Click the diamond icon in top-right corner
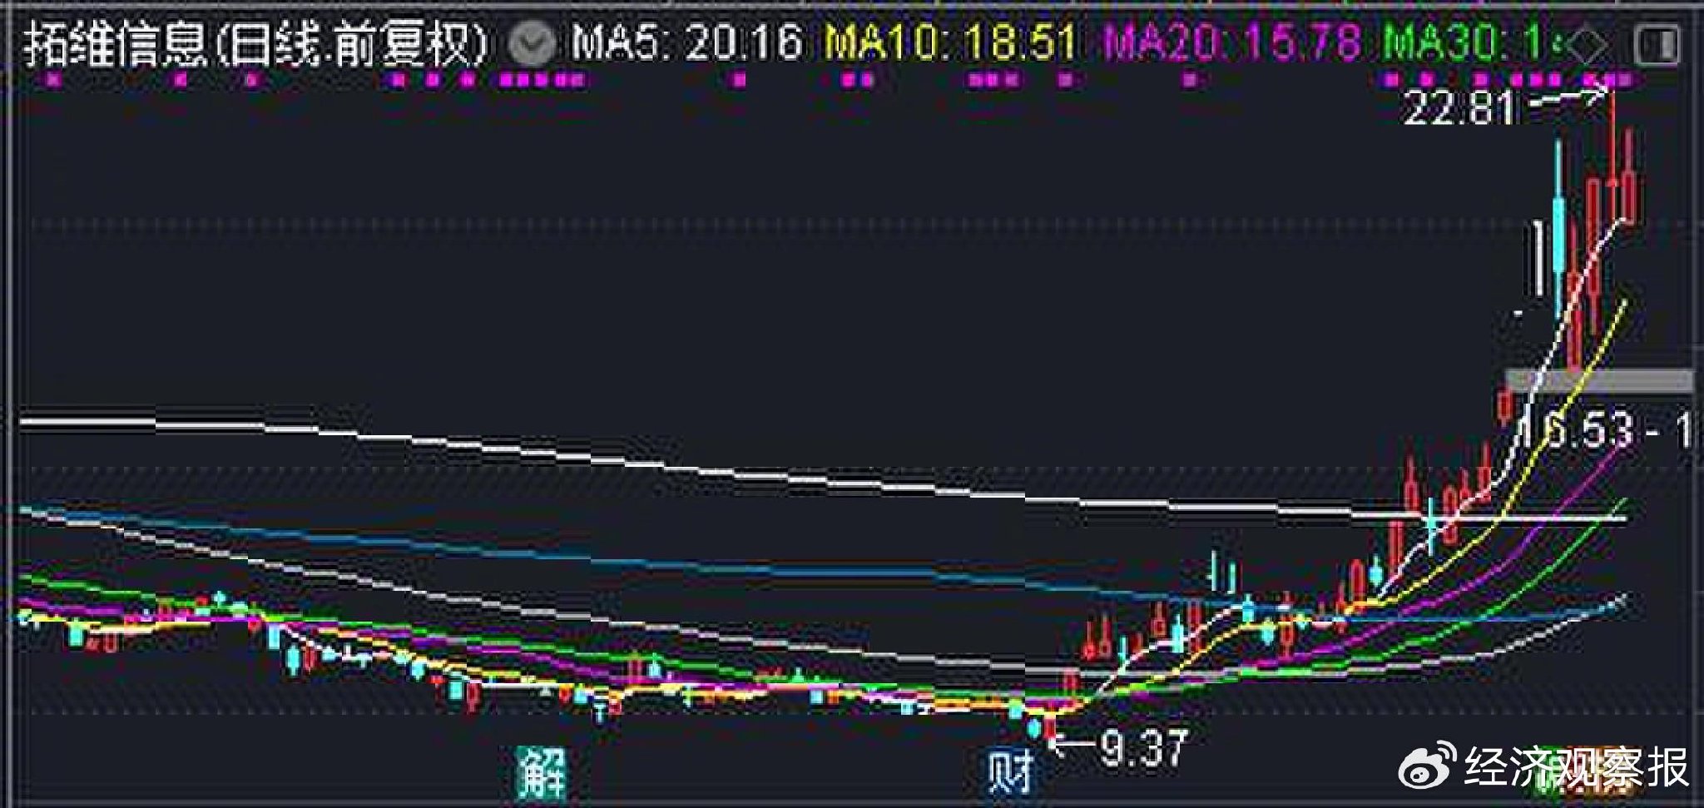The height and width of the screenshot is (808, 1704). point(1588,44)
